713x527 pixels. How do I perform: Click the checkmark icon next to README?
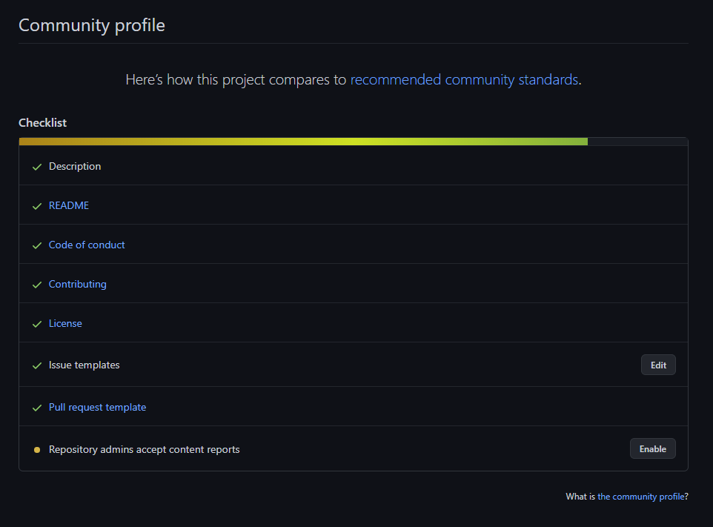pos(37,205)
